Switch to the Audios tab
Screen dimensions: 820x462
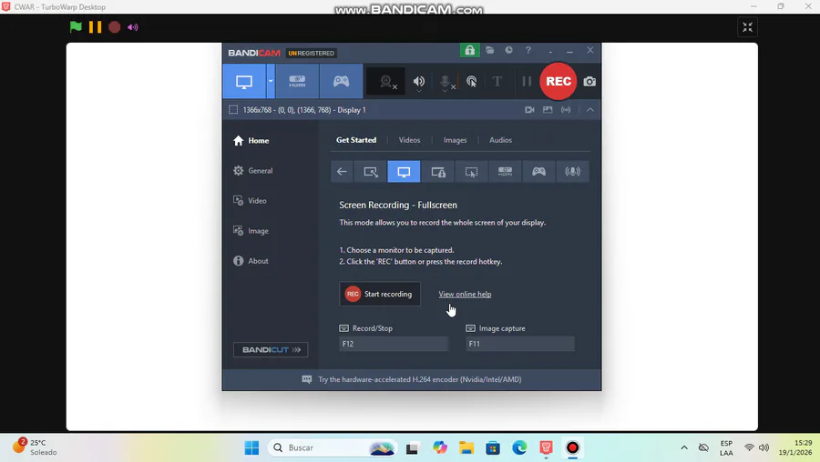500,140
